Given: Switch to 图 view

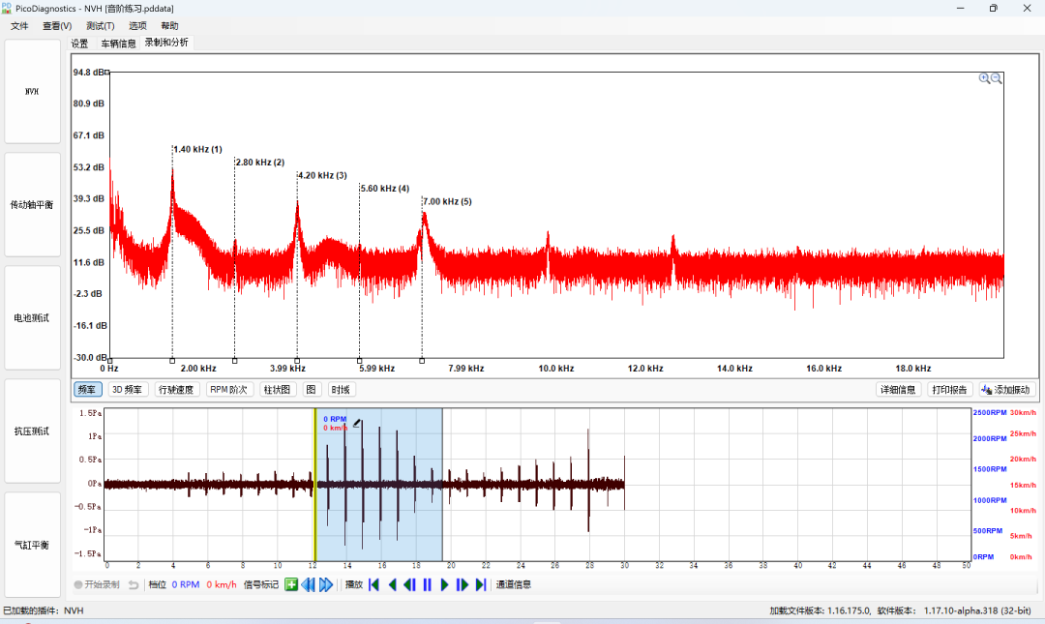Looking at the screenshot, I should pyautogui.click(x=312, y=389).
